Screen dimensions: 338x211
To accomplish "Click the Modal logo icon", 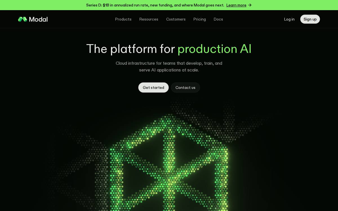I will pyautogui.click(x=23, y=19).
